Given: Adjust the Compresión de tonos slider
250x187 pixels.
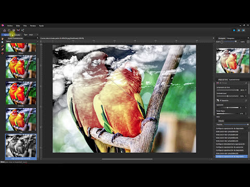Looking at the screenshot, I should [228, 90].
